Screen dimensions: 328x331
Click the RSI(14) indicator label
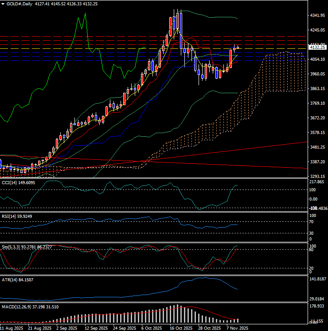click(18, 216)
